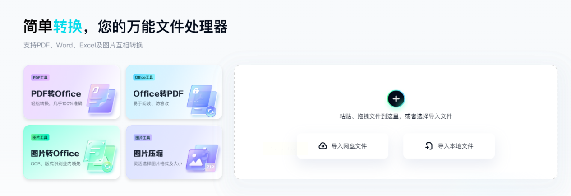This screenshot has height=196, width=571.
Task: Open the Office转PDF tool title
Action: [x=158, y=94]
